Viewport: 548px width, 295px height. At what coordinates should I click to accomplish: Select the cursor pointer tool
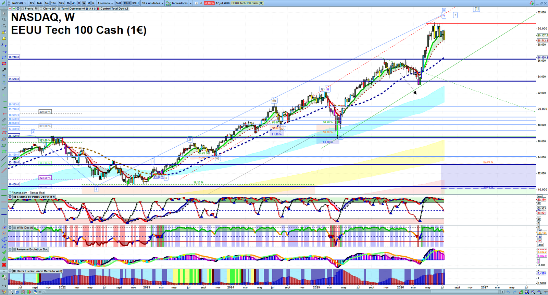point(4,13)
